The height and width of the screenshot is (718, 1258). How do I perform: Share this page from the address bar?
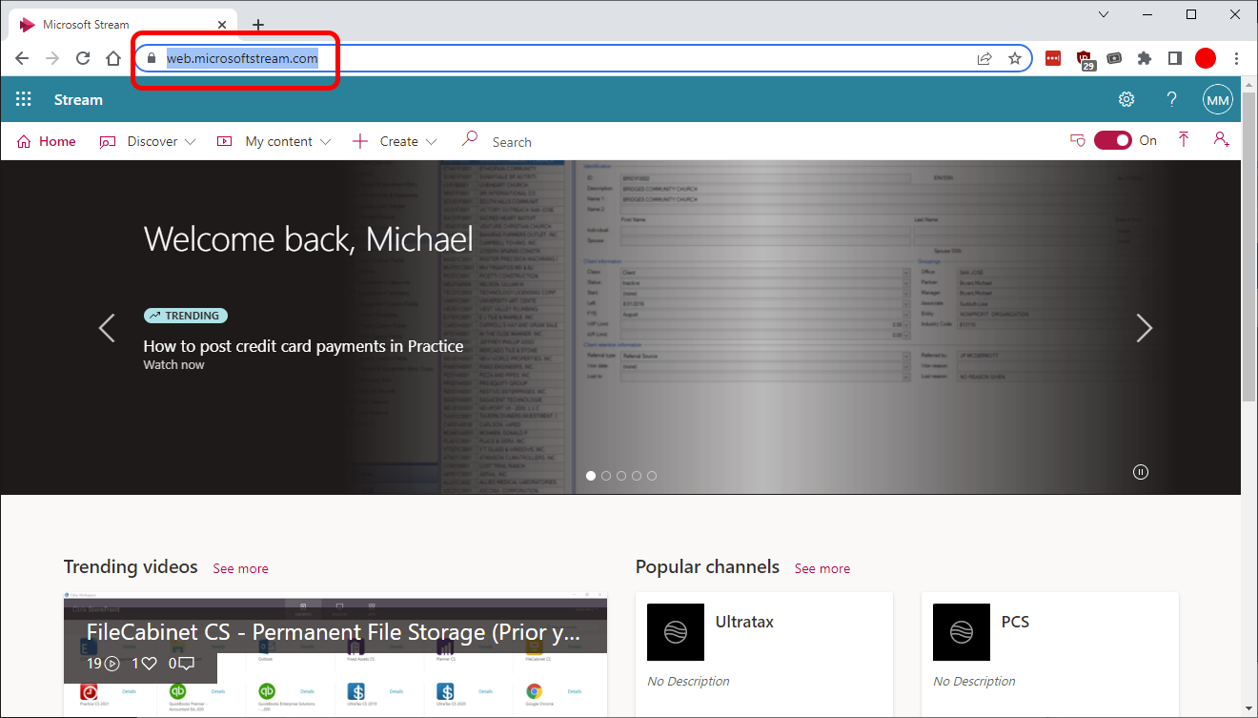(984, 58)
